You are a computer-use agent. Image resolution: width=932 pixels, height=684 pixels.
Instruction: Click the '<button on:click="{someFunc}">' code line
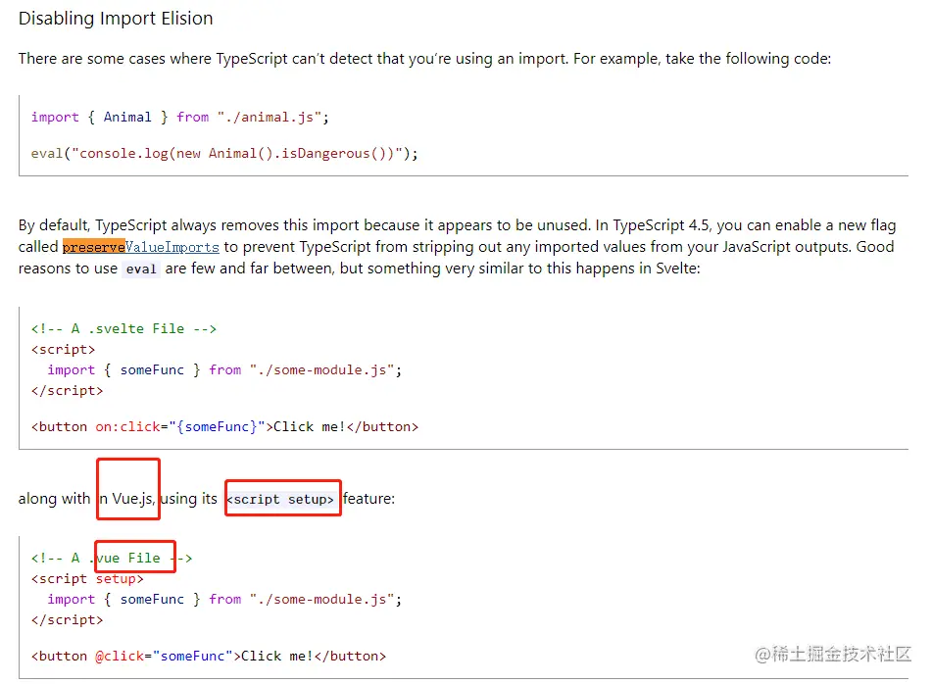pos(224,426)
